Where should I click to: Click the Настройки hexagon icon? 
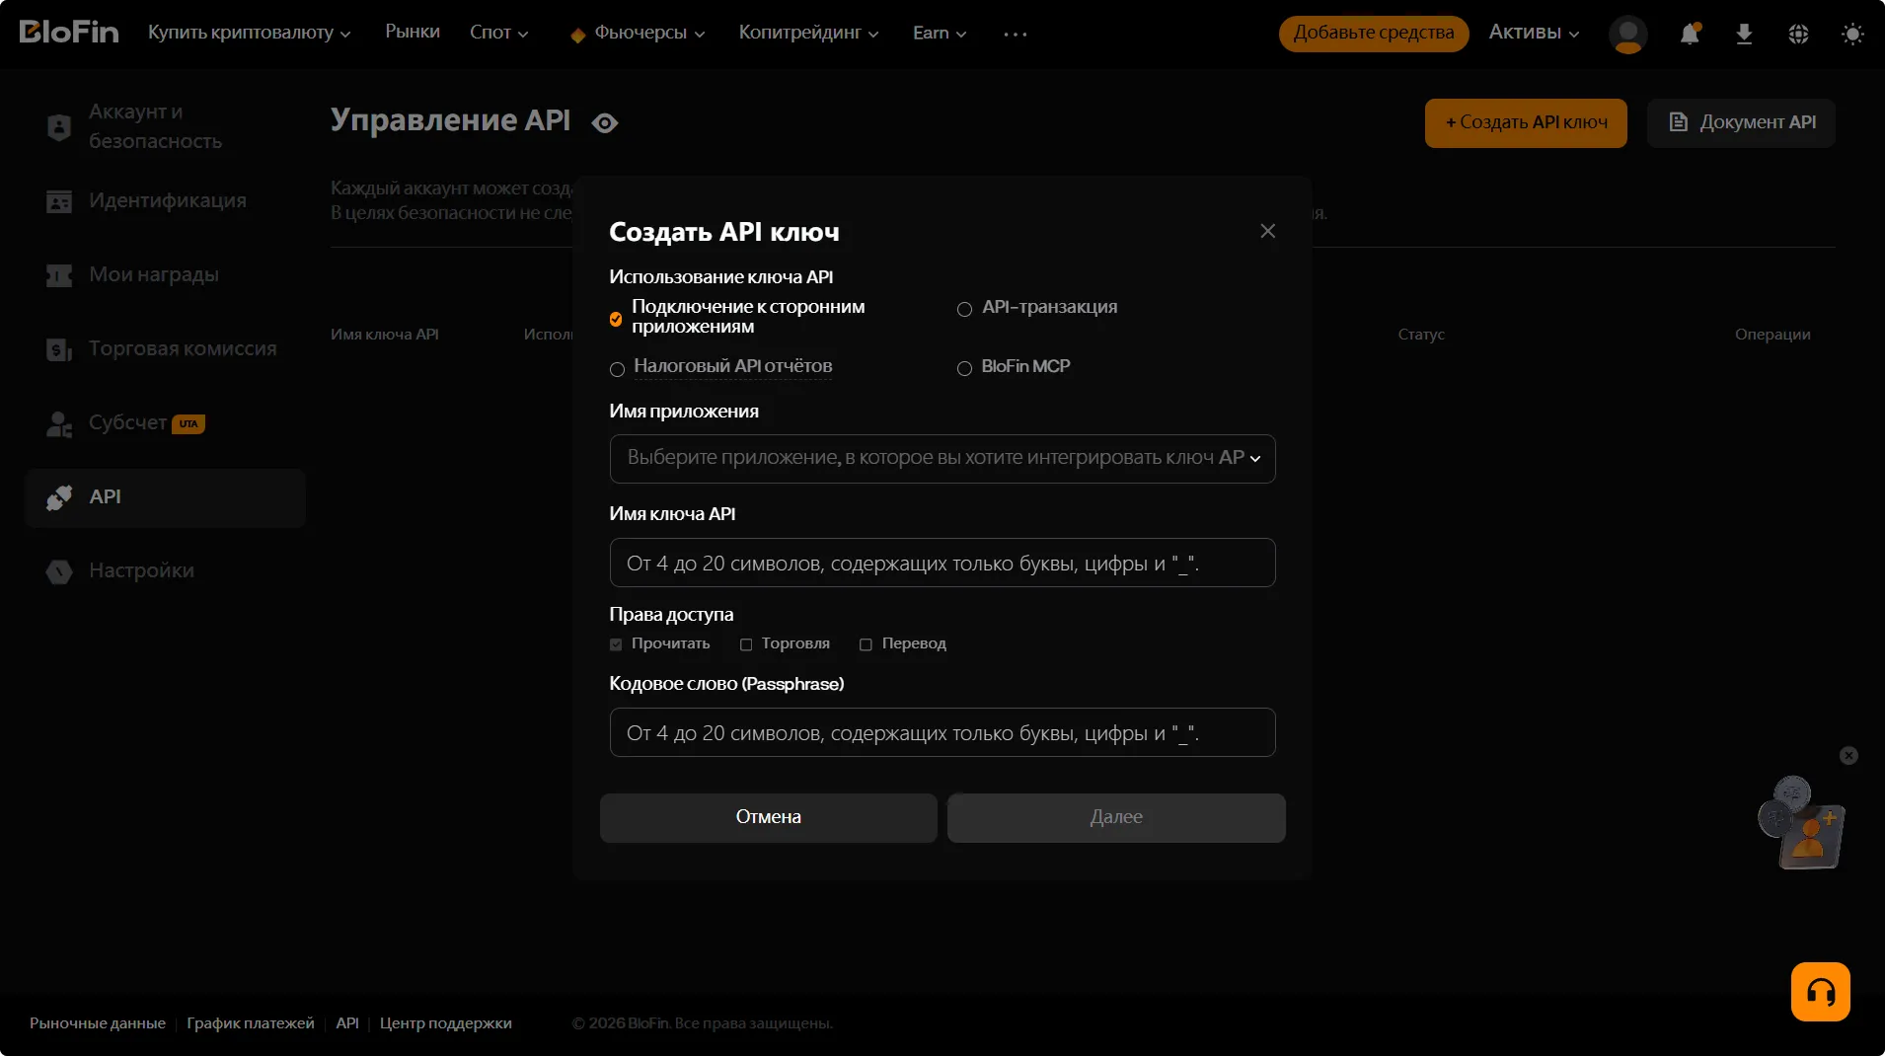coord(59,571)
